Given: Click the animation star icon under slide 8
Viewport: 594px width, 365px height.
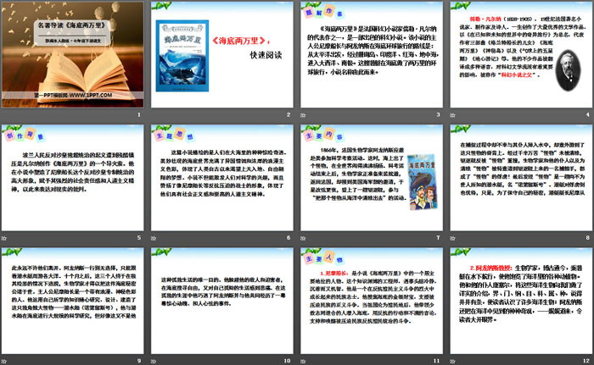Looking at the screenshot, I should 452,238.
